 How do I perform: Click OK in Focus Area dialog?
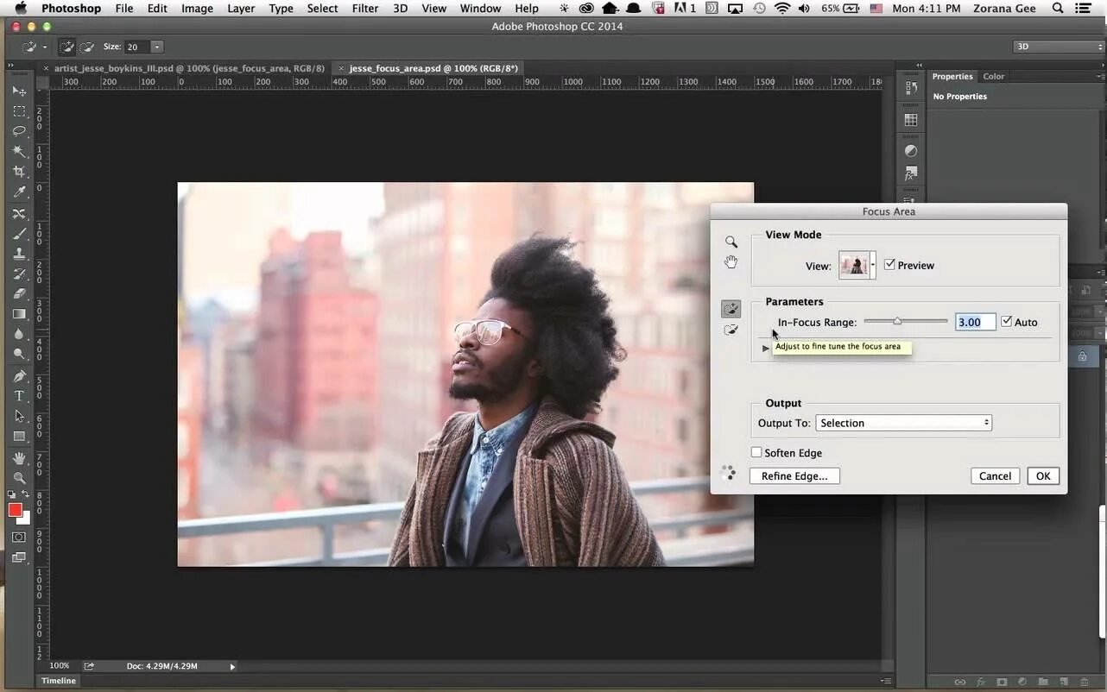coord(1043,475)
